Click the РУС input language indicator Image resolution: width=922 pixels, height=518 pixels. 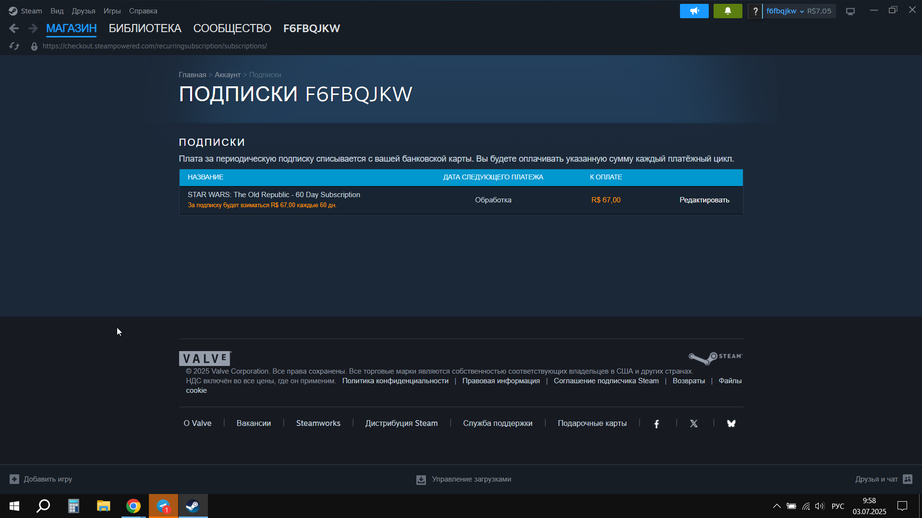tap(838, 506)
